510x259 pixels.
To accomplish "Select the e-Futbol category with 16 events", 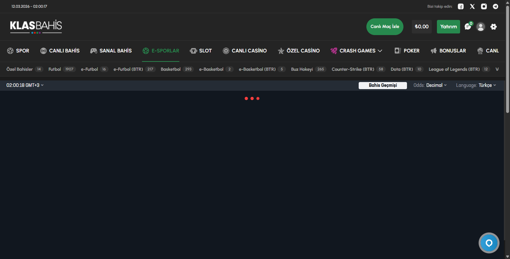I will click(x=95, y=69).
